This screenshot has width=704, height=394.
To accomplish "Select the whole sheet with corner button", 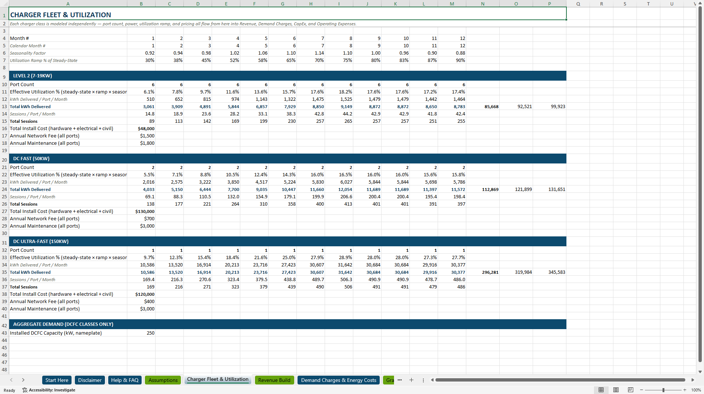I will point(4,4).
